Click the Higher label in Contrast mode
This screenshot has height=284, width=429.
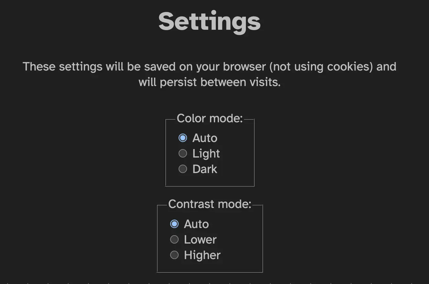pos(202,255)
